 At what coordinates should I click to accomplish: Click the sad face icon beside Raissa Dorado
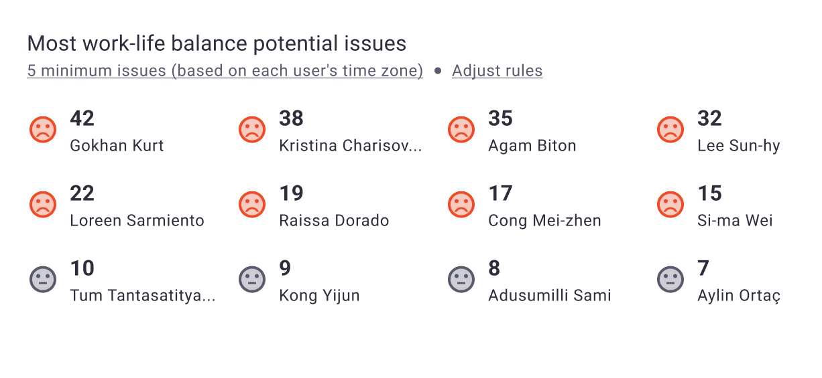(252, 204)
